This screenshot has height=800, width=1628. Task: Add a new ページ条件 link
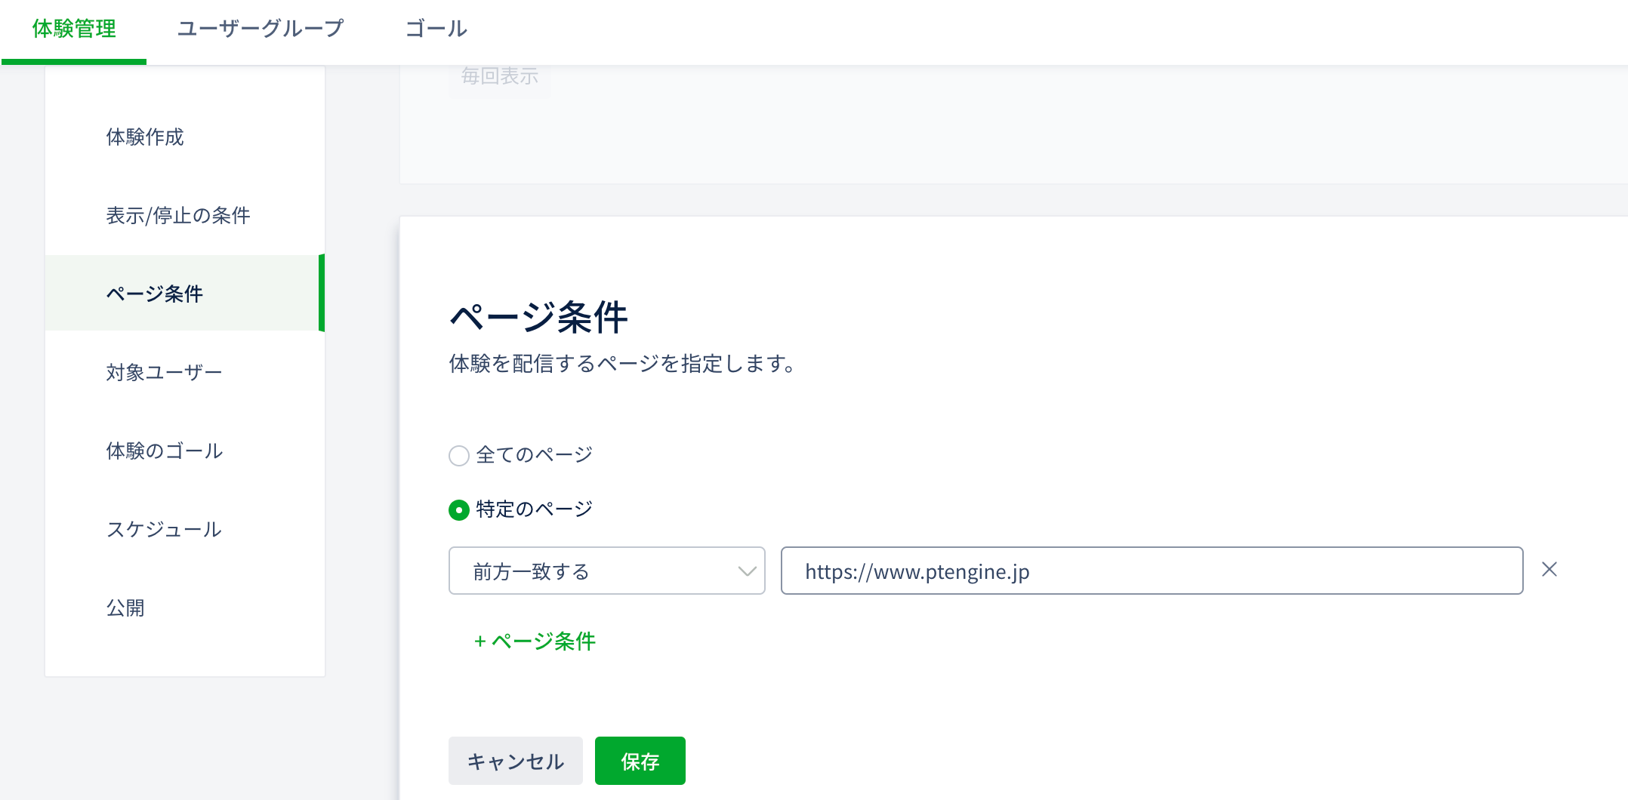point(535,642)
